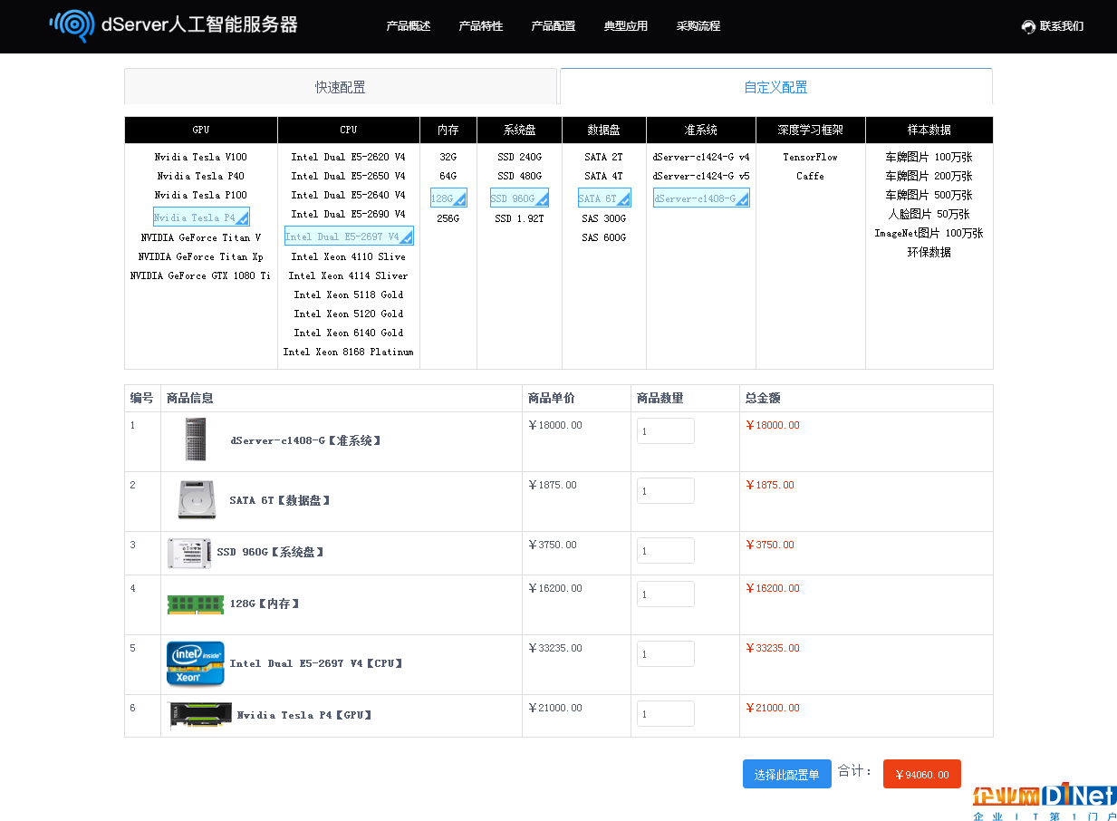Select Intel Dual E5-2690 V4 CPU
Screen dimensions: 1117x821
click(x=349, y=214)
